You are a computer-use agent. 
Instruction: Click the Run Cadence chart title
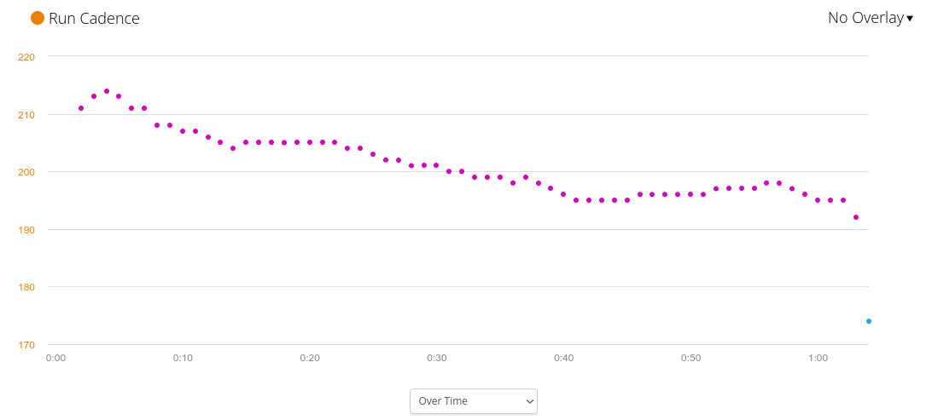94,18
